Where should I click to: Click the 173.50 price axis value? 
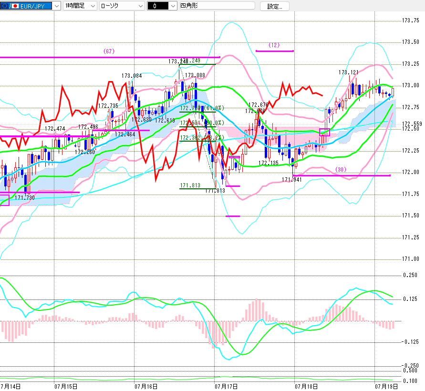point(410,42)
